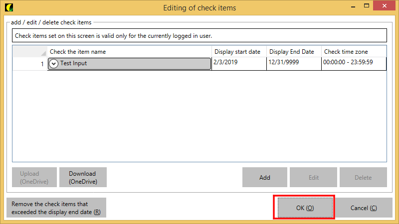The image size is (399, 224).
Task: Sort by the Display start date column
Action: pyautogui.click(x=239, y=52)
